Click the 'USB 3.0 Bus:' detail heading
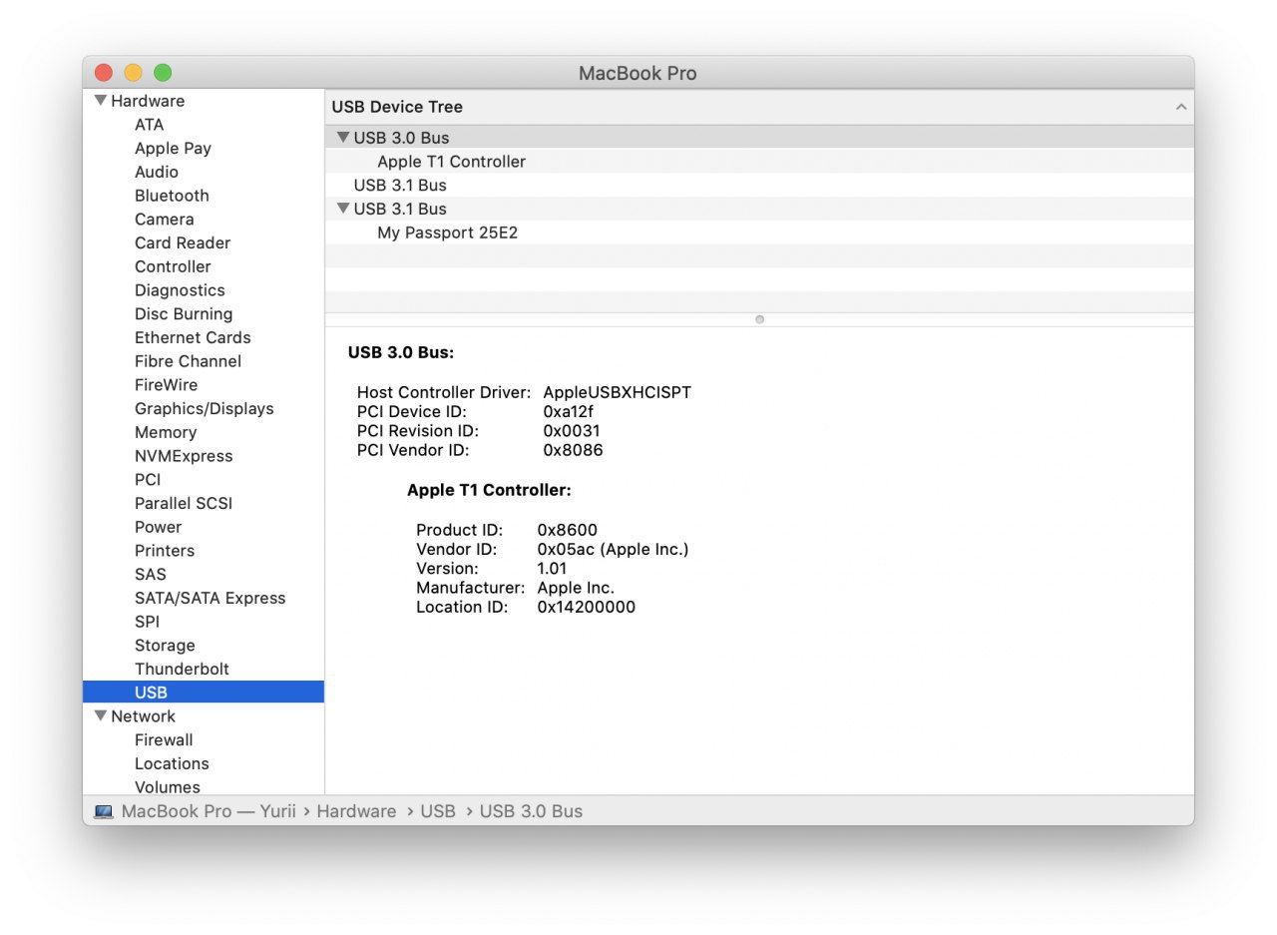The image size is (1277, 935). click(x=401, y=353)
